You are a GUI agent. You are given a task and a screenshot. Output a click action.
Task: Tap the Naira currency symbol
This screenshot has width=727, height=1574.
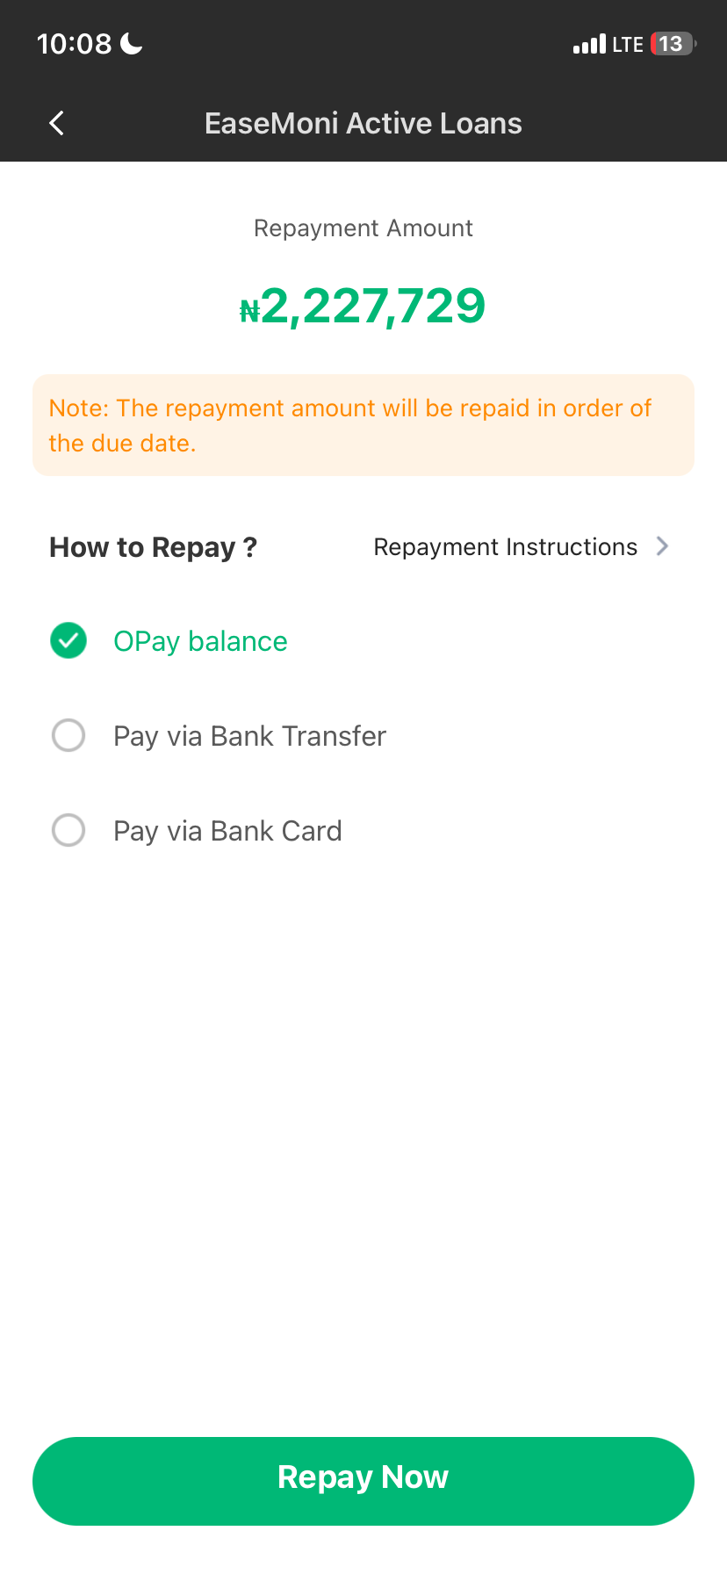250,311
